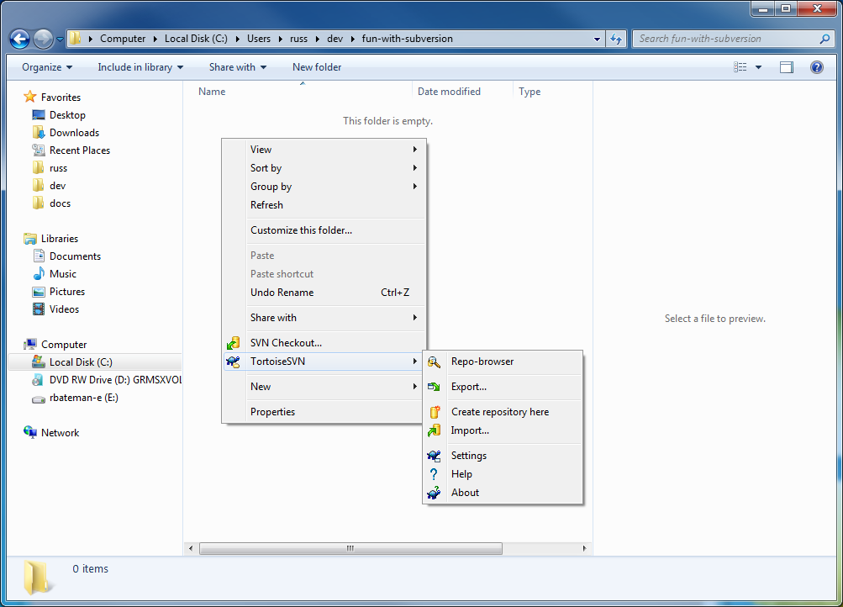The image size is (843, 607).
Task: Choose Refresh from the context menu
Action: tap(324, 205)
